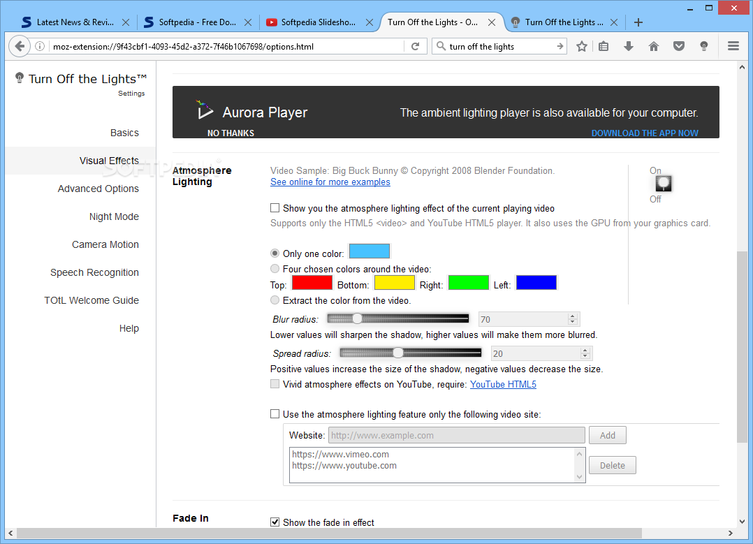This screenshot has width=753, height=544.
Task: Close the last Turn Off the Lights tab
Action: (614, 22)
